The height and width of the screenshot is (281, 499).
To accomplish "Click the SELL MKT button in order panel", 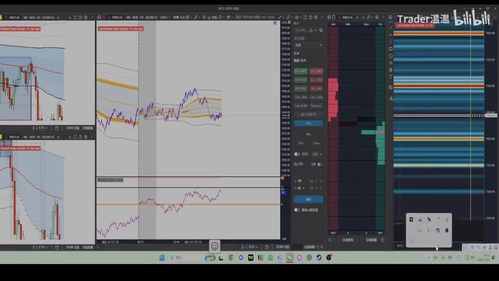I will pyautogui.click(x=316, y=71).
